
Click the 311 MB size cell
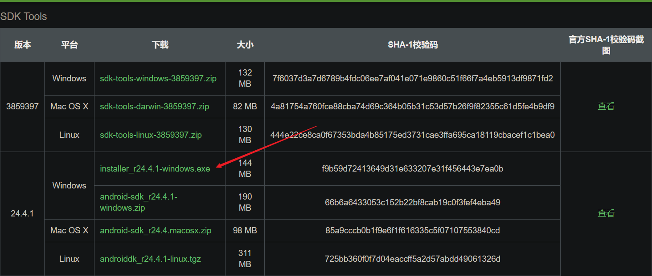(x=245, y=259)
